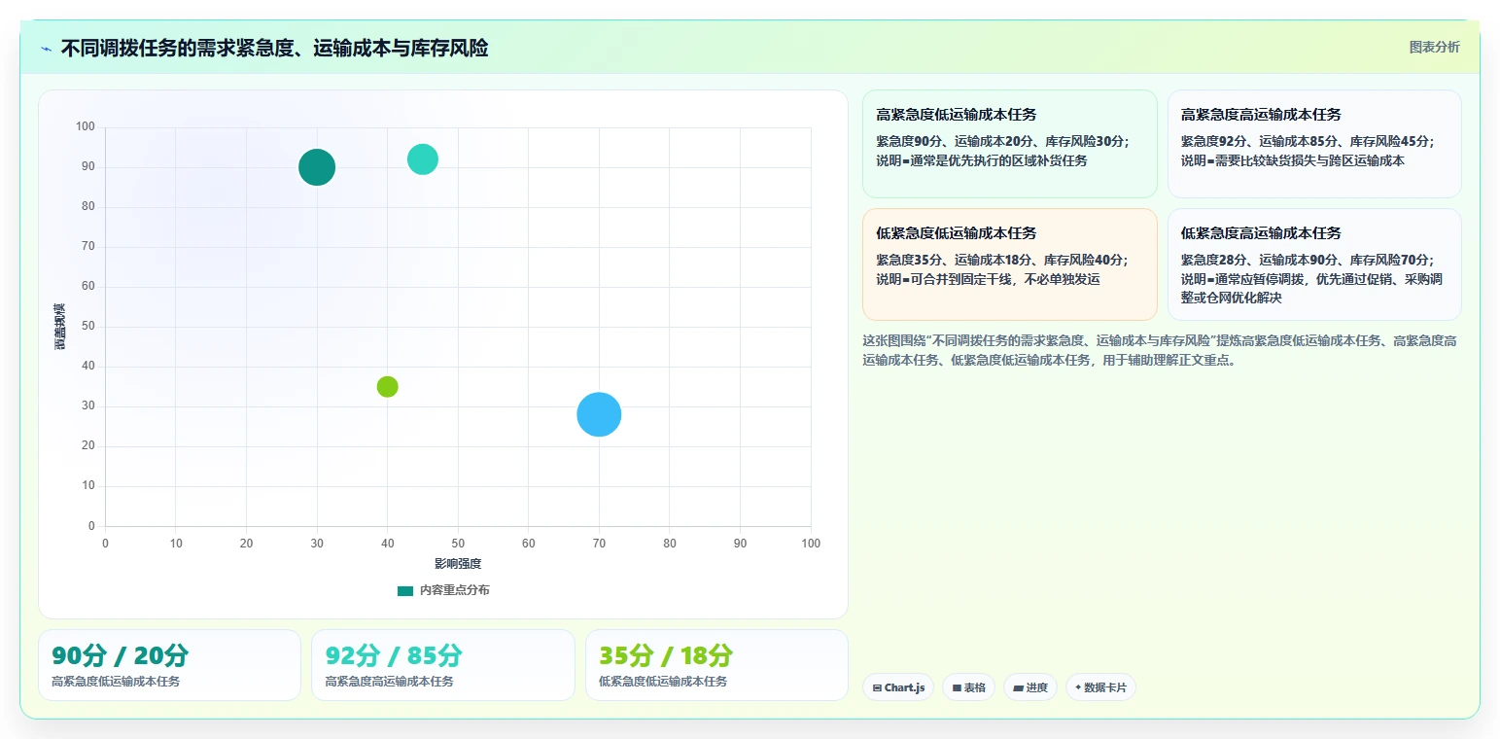Click the lightning icon beside the title
Image resolution: width=1500 pixels, height=739 pixels.
click(46, 49)
